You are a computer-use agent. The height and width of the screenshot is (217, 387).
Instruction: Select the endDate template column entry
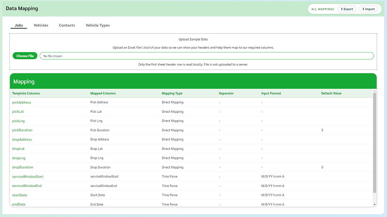click(x=19, y=204)
